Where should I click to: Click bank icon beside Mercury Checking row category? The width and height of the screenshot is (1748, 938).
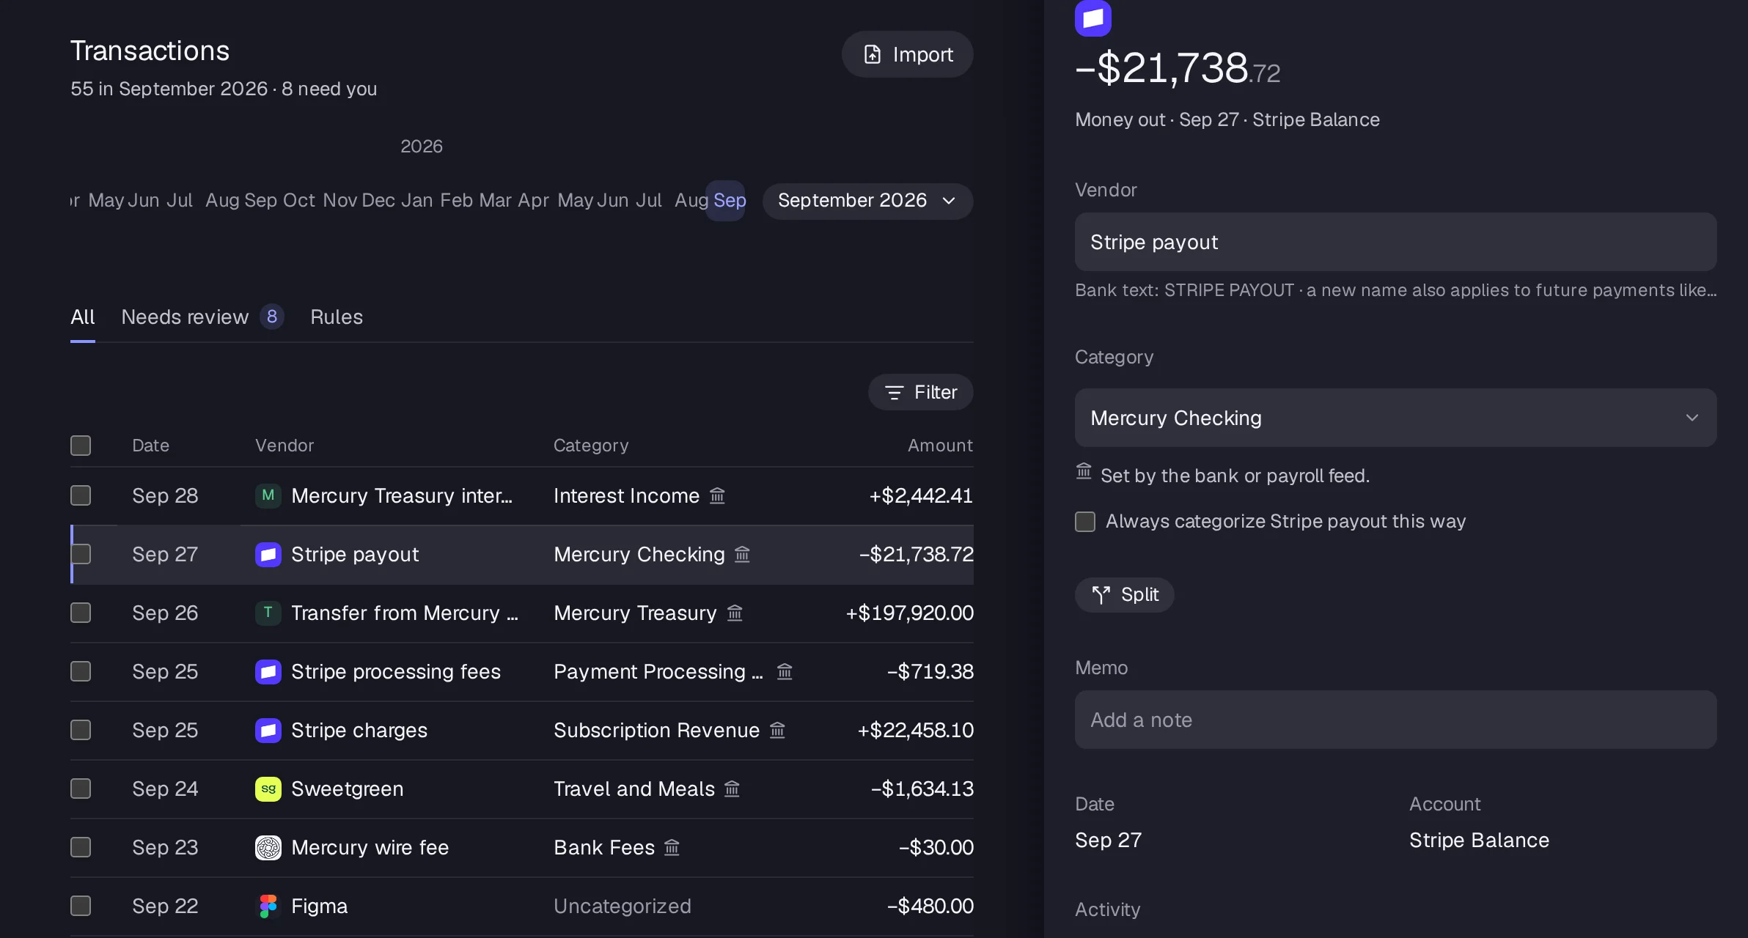click(742, 554)
